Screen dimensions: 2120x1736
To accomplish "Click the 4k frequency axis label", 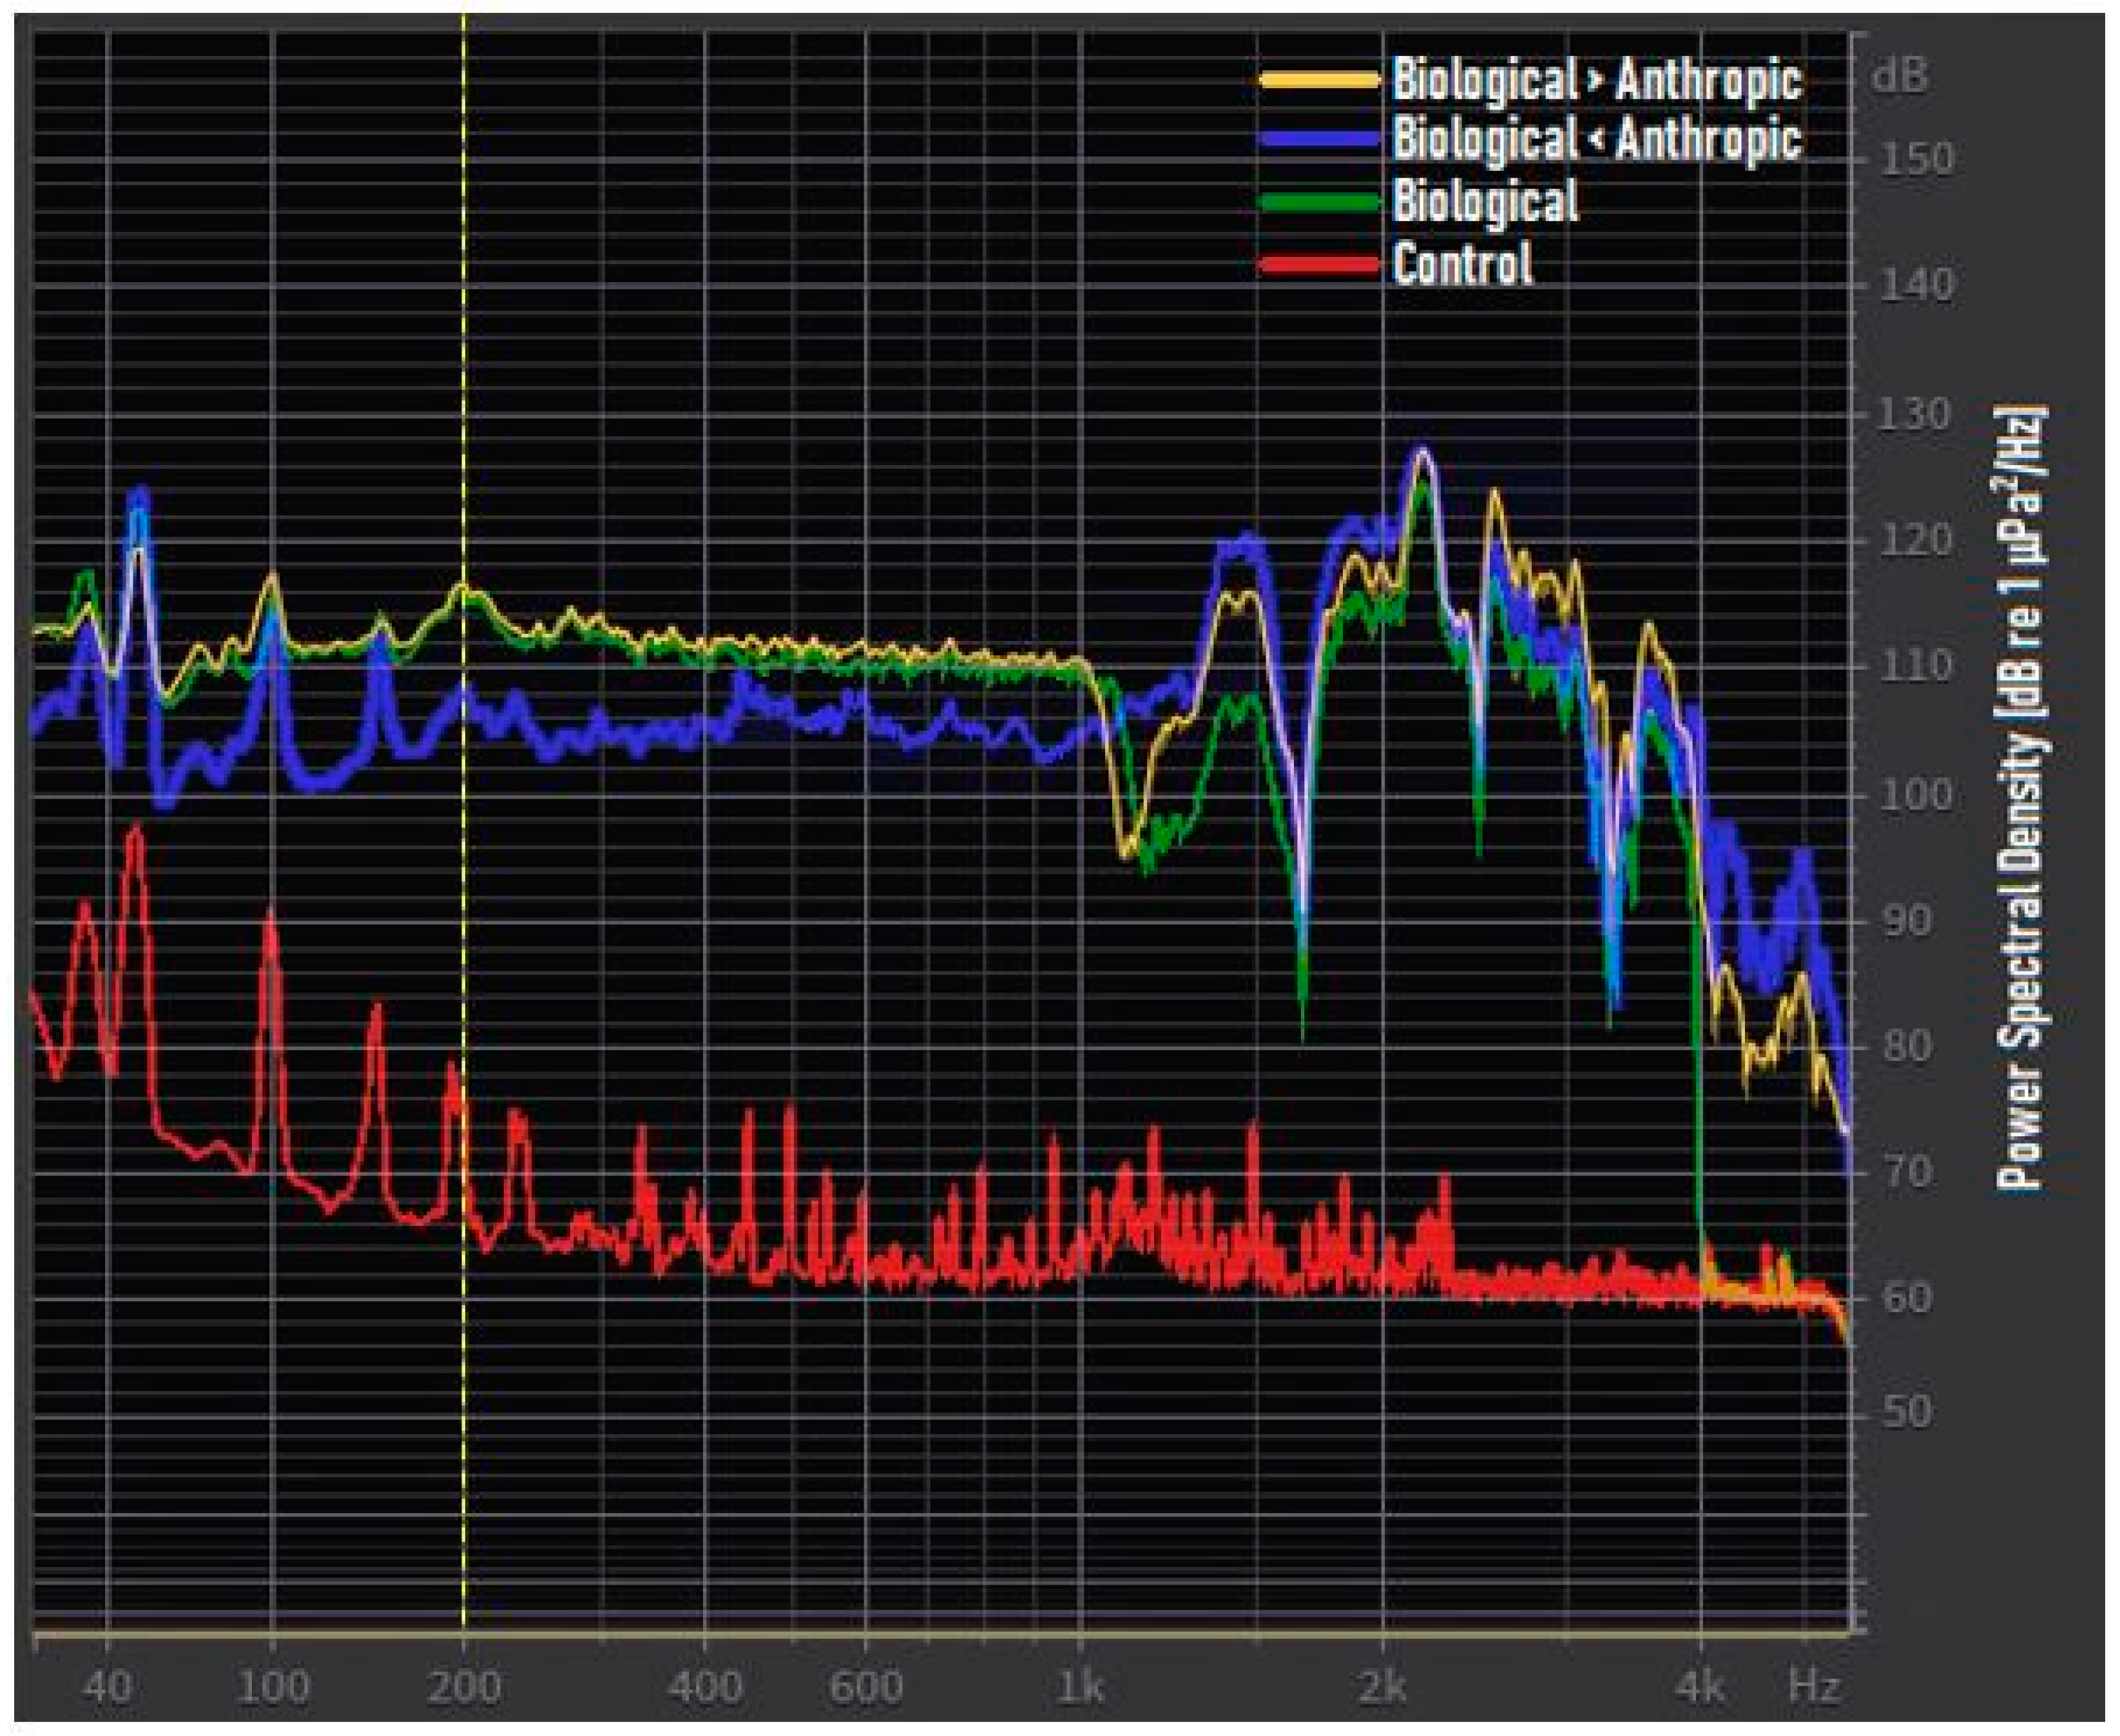I will (1701, 1687).
